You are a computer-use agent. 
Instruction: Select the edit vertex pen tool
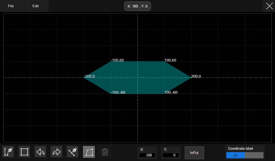[x=73, y=152]
